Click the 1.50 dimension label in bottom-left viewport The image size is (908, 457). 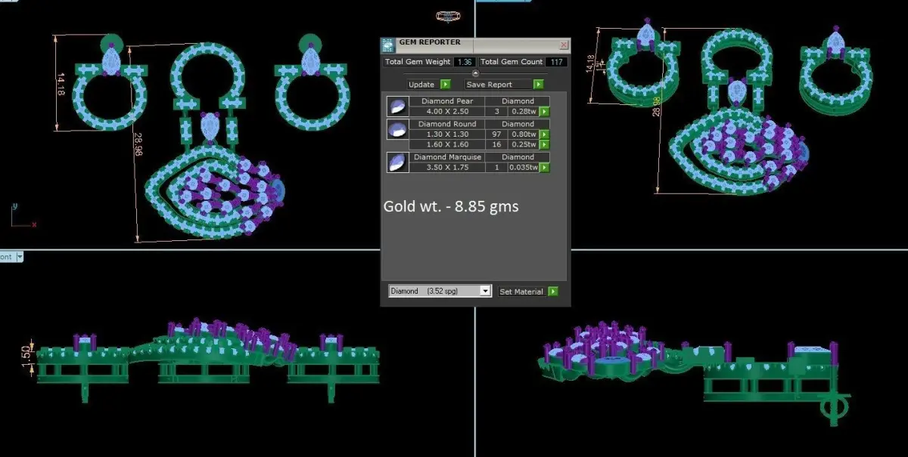[26, 356]
